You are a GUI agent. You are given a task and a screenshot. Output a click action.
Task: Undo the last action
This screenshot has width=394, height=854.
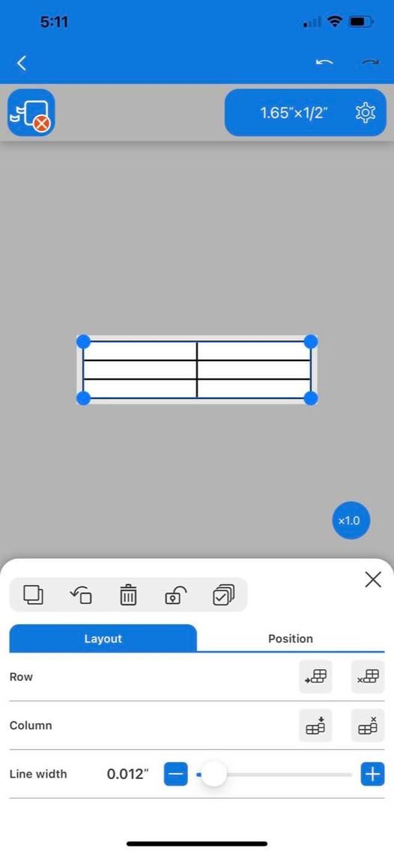[324, 63]
